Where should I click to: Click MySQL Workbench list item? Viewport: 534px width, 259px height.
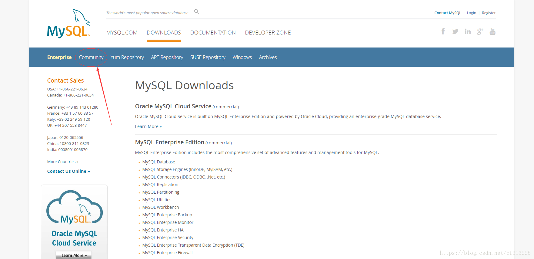point(161,207)
